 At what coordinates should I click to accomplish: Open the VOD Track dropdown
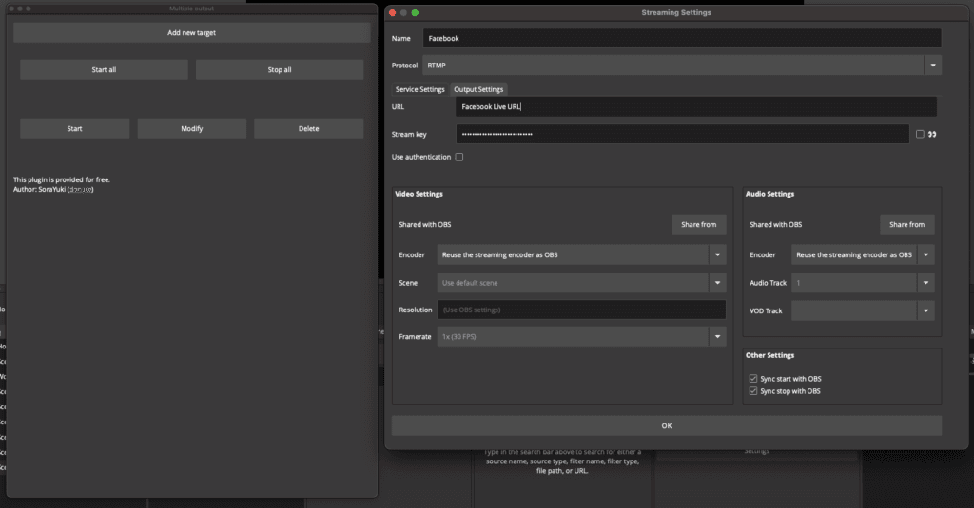coord(863,310)
